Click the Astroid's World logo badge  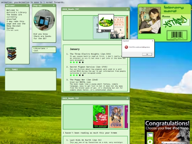106,22
